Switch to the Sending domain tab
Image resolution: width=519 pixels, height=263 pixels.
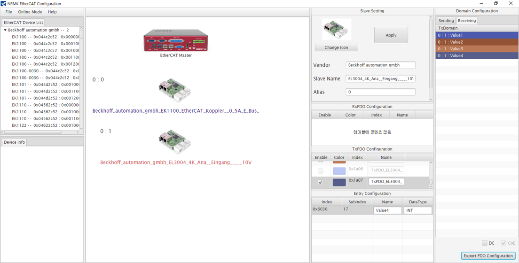click(x=446, y=21)
